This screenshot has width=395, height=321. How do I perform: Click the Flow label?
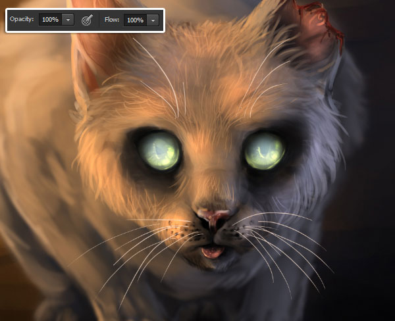coord(112,20)
